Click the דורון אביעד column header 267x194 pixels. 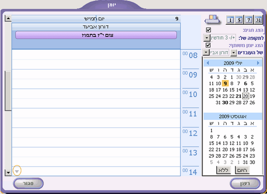point(96,27)
